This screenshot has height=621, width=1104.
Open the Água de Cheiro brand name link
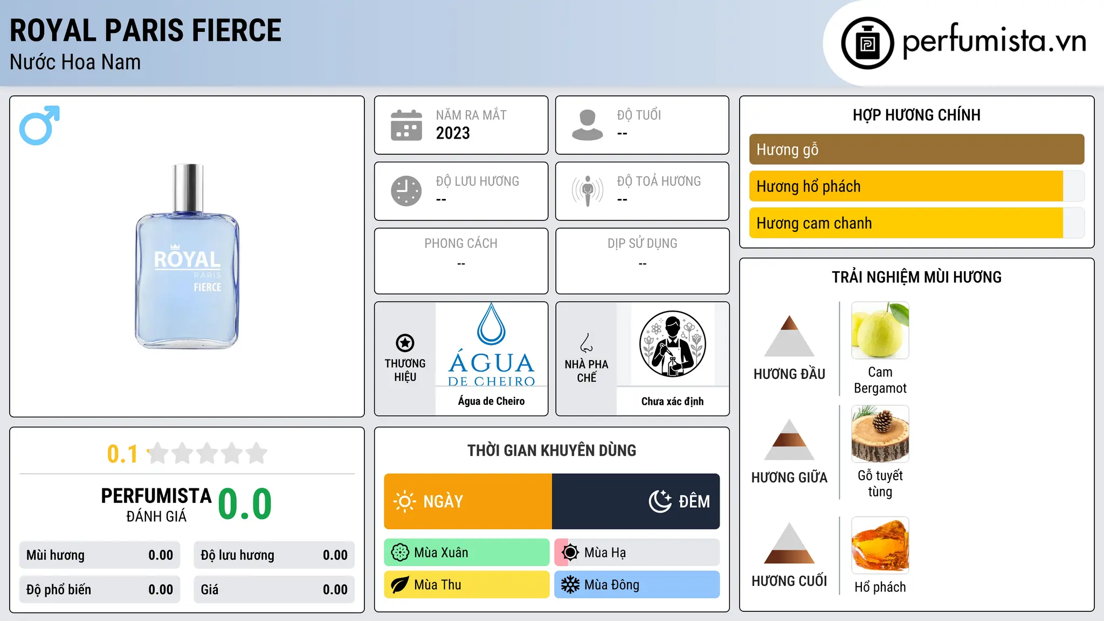click(492, 401)
